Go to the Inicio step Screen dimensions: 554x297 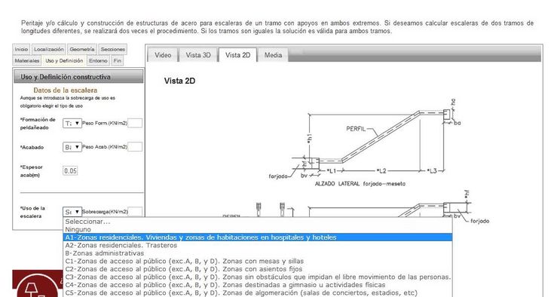pos(21,50)
